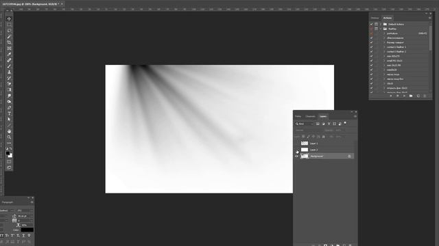Screen dimensions: 439x246
Task: Toggle dialog box for Default Actions set
Action: 377,25
